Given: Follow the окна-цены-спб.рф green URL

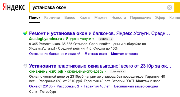Looking at the screenshot, I should point(46,72).
